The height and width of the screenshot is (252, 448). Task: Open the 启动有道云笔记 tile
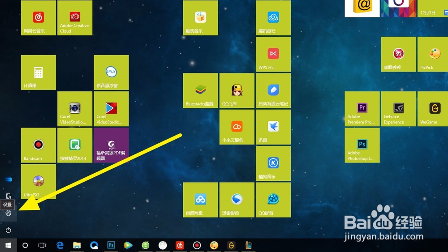point(273,90)
